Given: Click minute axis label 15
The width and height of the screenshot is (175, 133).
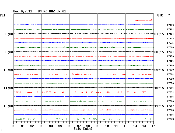Looking at the screenshot, I should coord(153,126).
